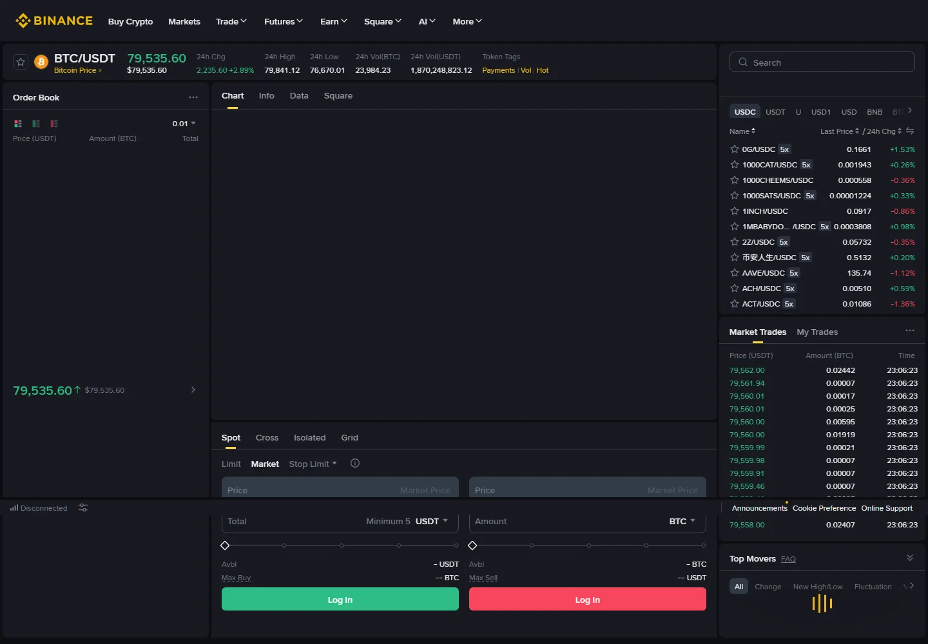This screenshot has width=928, height=644.
Task: Focus the buy Total USDT input field
Action: (340, 521)
